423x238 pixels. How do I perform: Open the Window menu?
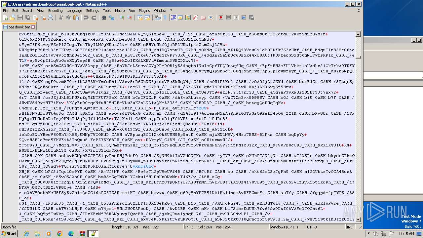point(160,11)
